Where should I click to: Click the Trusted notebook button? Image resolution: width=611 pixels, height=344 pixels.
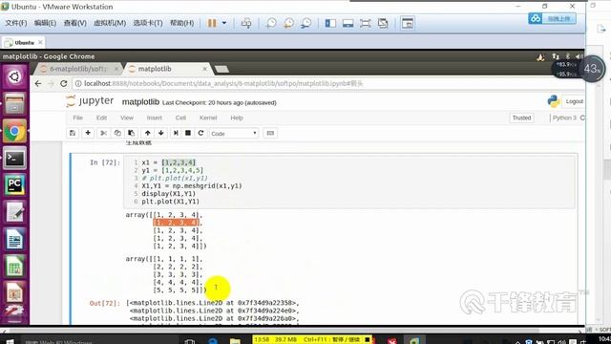(521, 118)
